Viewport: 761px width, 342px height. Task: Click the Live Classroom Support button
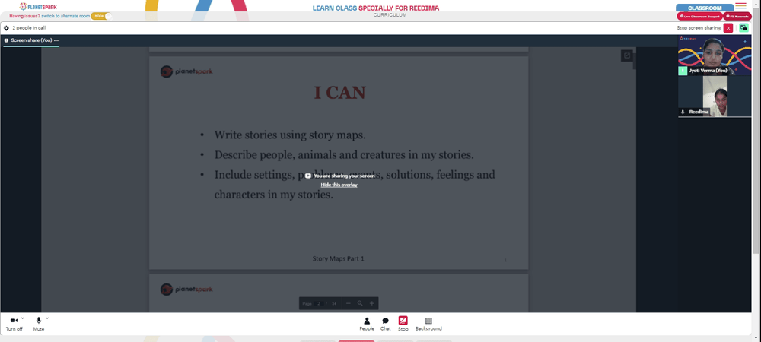tap(699, 16)
